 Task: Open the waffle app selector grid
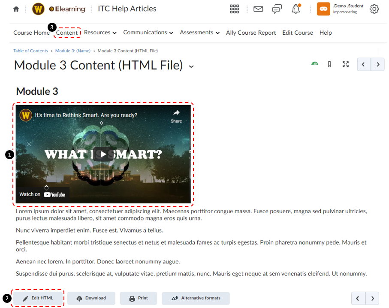coord(234,9)
